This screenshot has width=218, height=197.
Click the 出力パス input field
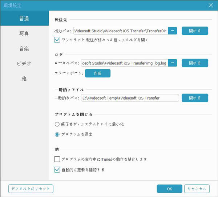(x=121, y=31)
